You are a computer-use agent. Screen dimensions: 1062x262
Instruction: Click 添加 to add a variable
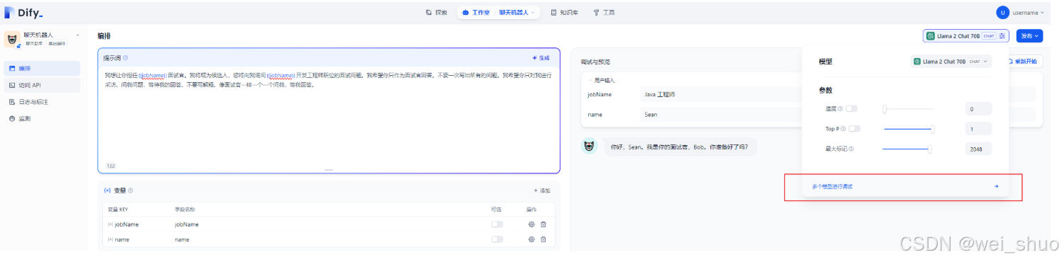(542, 190)
